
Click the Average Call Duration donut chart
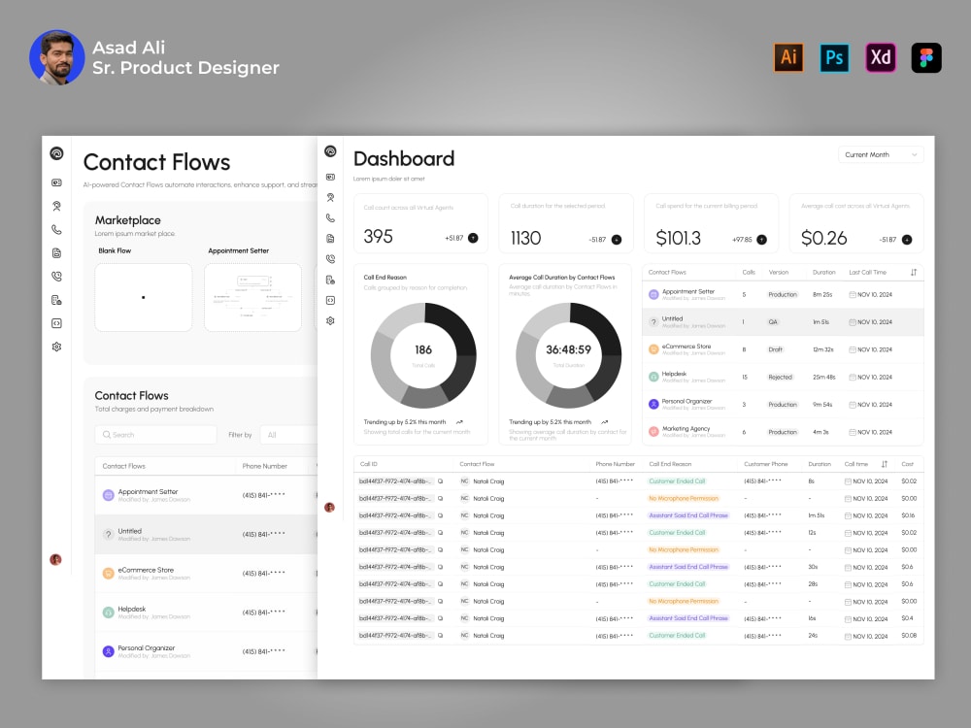568,355
